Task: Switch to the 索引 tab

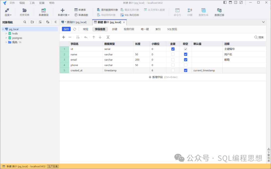Action: point(158,29)
